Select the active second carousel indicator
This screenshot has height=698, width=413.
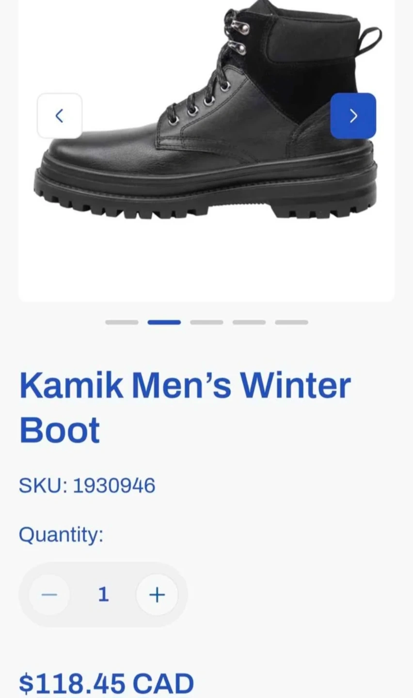164,322
